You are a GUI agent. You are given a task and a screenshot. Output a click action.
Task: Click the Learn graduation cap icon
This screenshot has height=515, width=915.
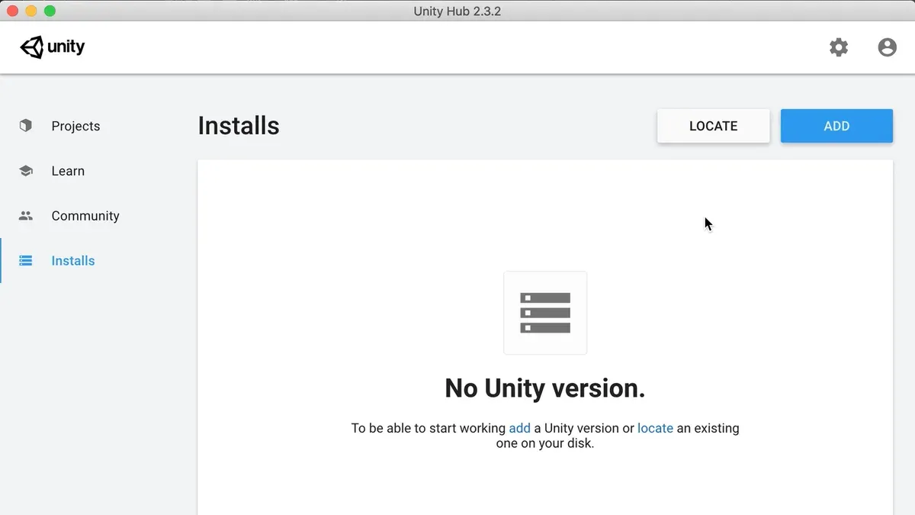point(26,171)
